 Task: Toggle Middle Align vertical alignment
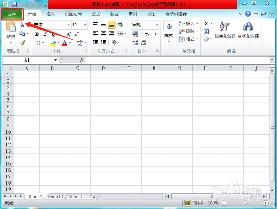click(x=103, y=25)
